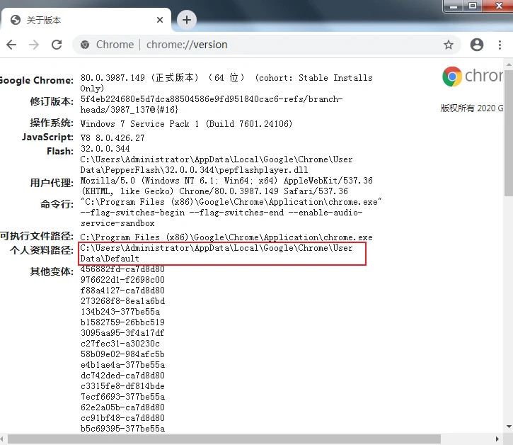Click variation b5c69395-377be55a
This screenshot has width=513, height=445.
tap(122, 429)
